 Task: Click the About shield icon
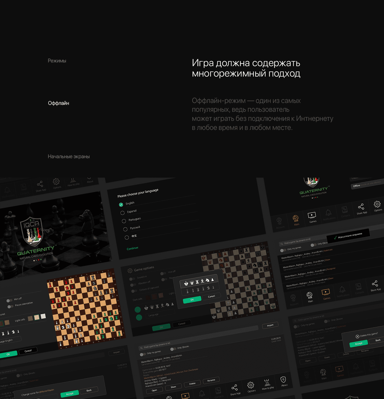coord(283,380)
